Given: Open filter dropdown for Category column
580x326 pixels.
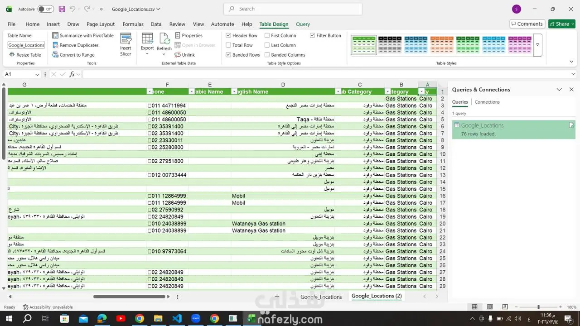Looking at the screenshot, I should tap(387, 91).
